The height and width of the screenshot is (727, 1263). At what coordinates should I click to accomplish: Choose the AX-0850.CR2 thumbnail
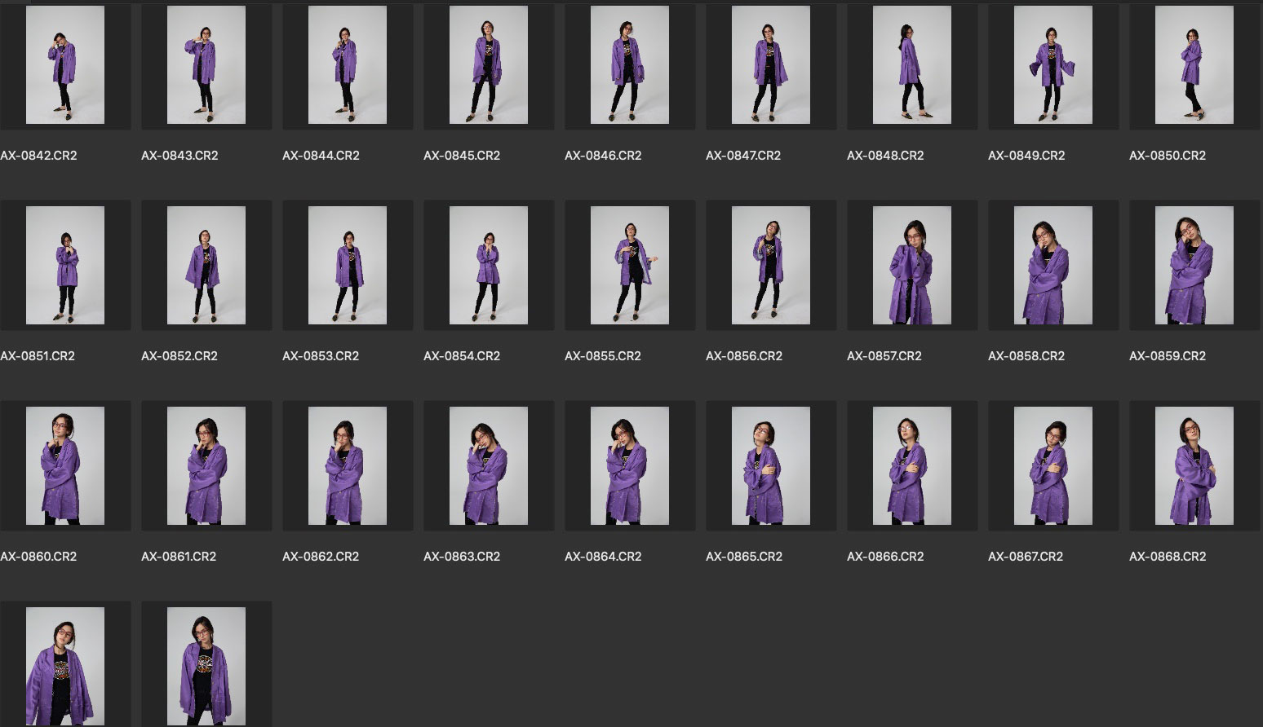point(1194,65)
